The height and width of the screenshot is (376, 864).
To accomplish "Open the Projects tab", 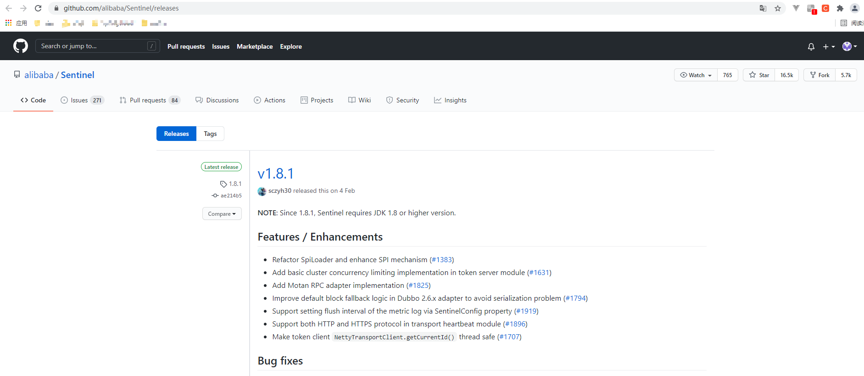I will (x=317, y=100).
